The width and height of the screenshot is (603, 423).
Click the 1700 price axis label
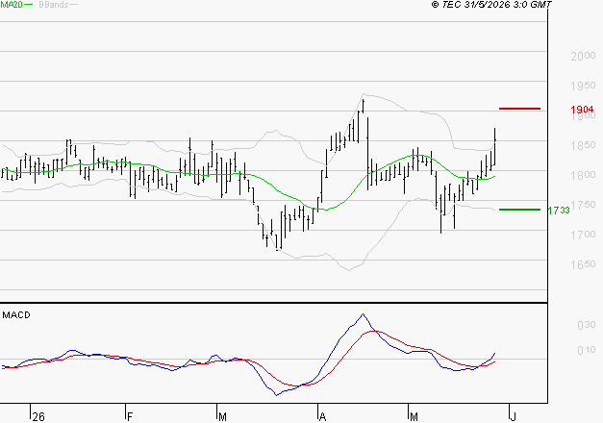coord(583,235)
